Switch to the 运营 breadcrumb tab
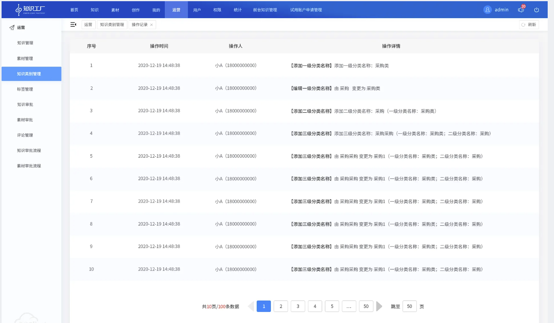 88,24
